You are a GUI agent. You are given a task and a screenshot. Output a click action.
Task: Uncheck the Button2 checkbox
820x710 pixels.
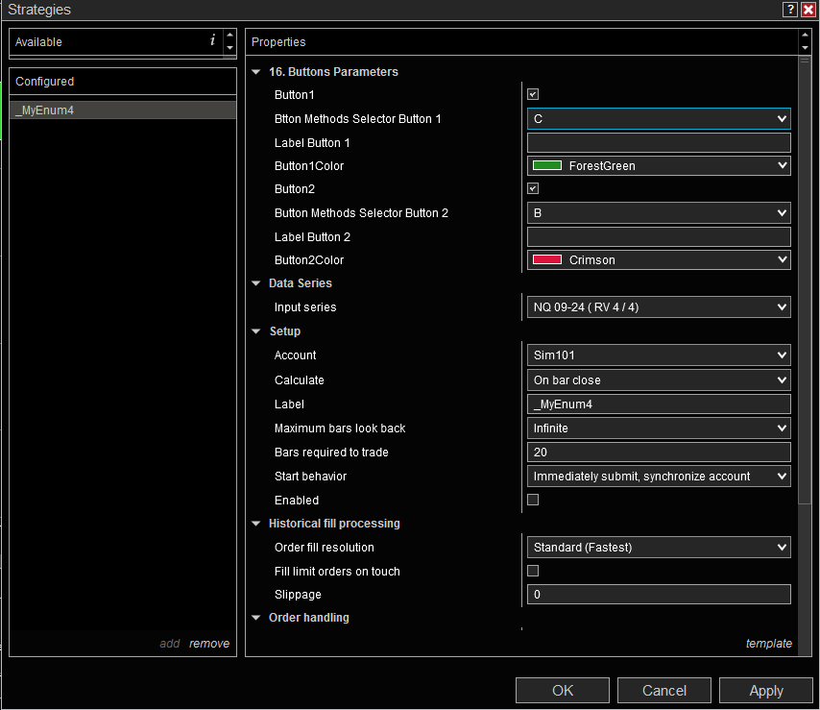[x=533, y=189]
